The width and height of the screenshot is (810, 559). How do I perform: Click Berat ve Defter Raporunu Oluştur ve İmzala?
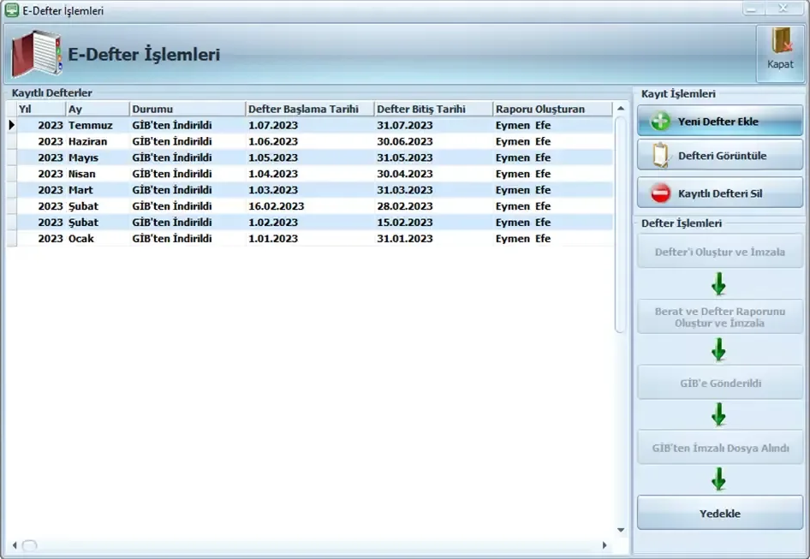coord(719,317)
